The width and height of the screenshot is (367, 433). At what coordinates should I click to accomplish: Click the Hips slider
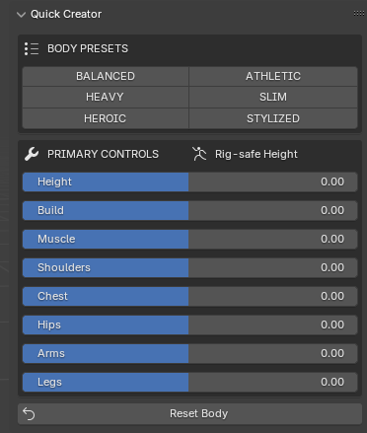click(190, 325)
